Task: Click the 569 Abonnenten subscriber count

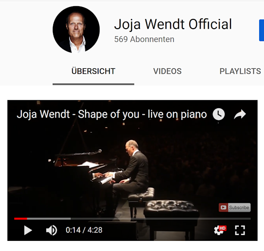Action: pyautogui.click(x=144, y=39)
